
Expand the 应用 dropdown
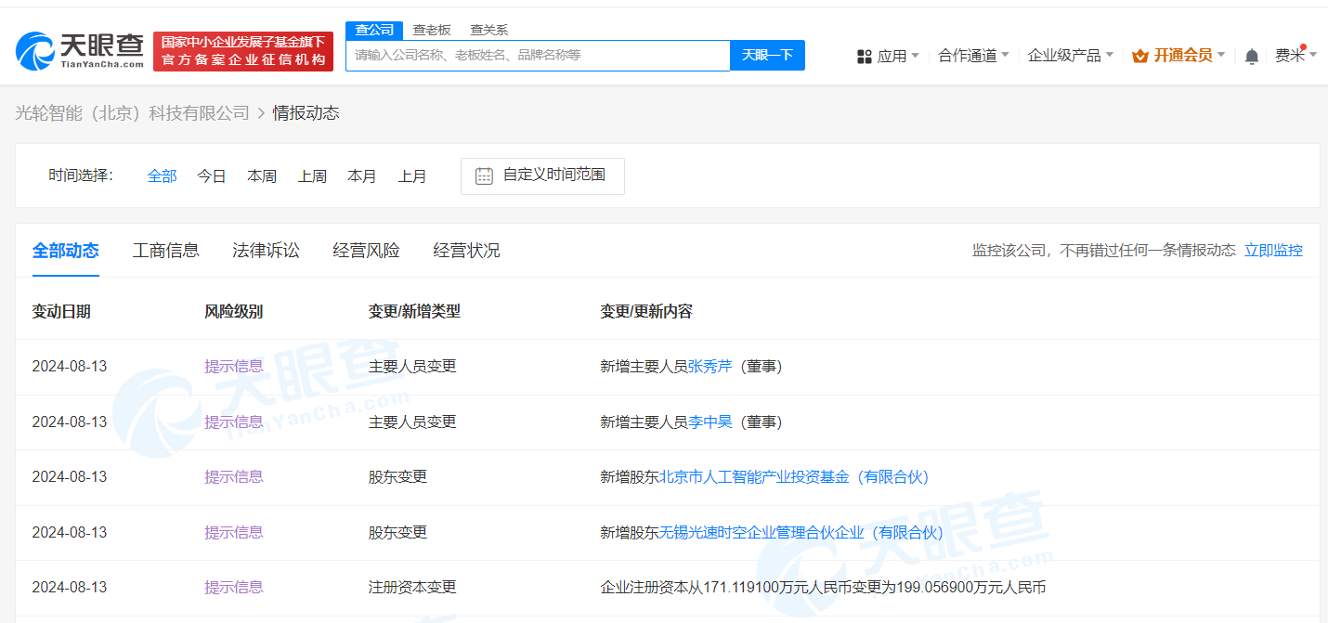click(x=895, y=56)
